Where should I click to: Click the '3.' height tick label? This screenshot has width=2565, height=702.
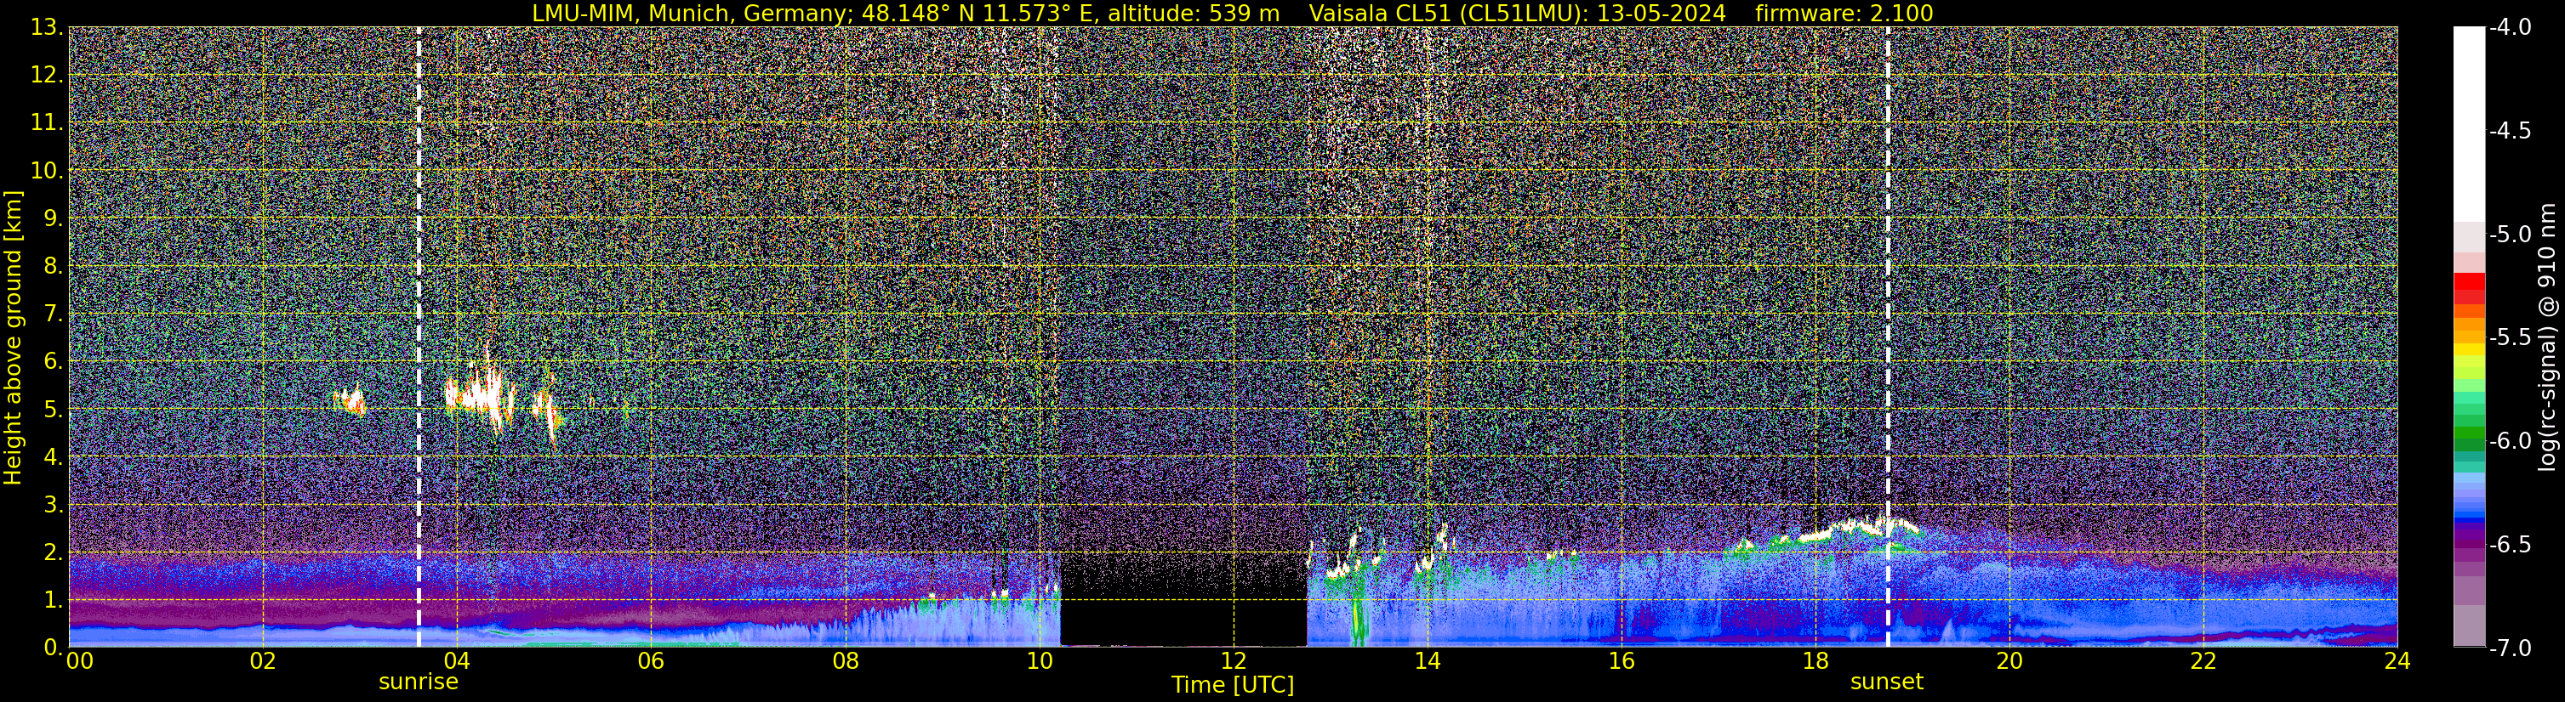click(53, 504)
